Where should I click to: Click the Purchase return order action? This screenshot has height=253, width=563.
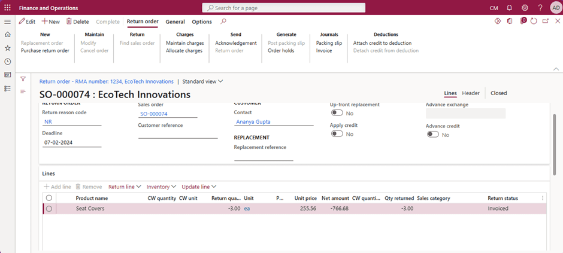tap(45, 51)
